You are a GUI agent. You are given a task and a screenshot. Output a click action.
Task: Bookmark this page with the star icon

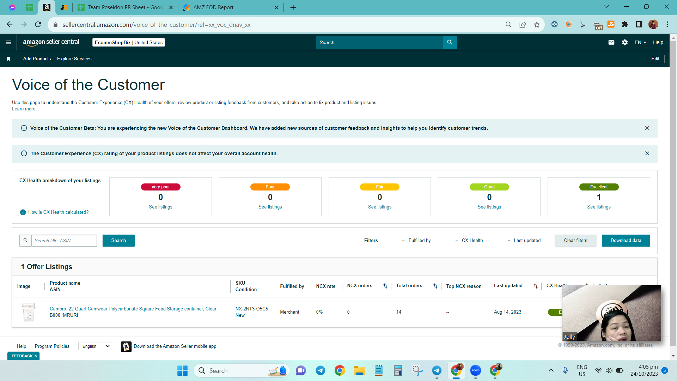[537, 24]
